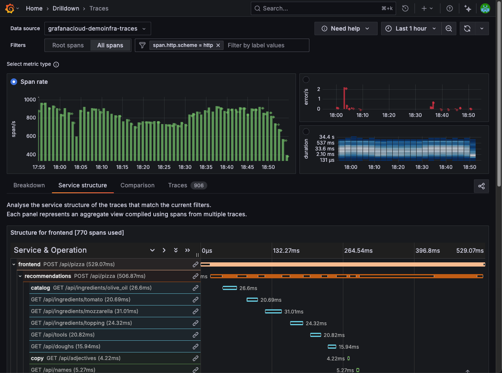Switch to the Comparison tab
Image resolution: width=502 pixels, height=373 pixels.
137,185
